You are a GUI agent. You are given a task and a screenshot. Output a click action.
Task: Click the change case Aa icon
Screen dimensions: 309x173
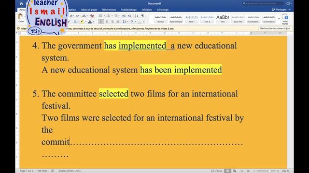point(84,16)
